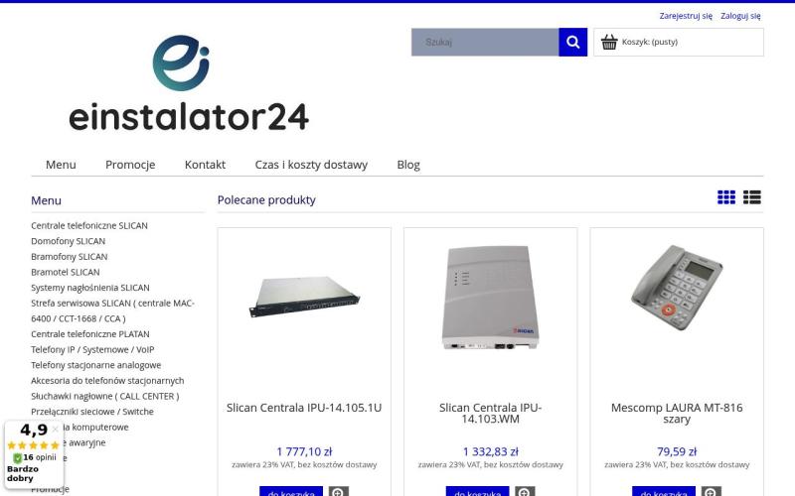This screenshot has width=795, height=496.
Task: Zoom icon under Slican IPU-14.103.WM
Action: (525, 492)
